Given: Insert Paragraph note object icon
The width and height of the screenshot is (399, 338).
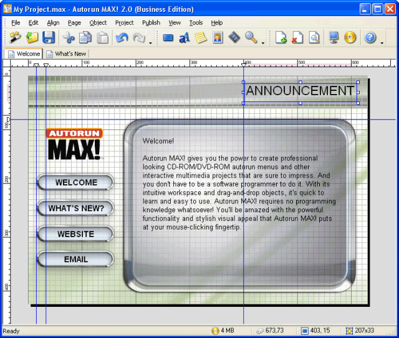Looking at the screenshot, I should point(201,37).
